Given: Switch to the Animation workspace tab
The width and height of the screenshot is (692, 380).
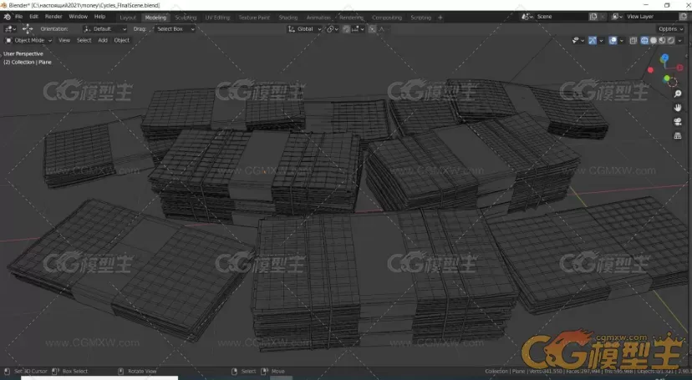Looking at the screenshot, I should point(318,18).
